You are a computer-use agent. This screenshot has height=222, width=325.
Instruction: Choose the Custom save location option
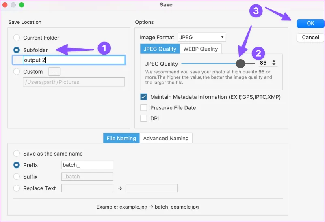click(x=17, y=72)
